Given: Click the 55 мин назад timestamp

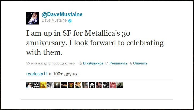Looking at the screenshot, I should (37, 63).
